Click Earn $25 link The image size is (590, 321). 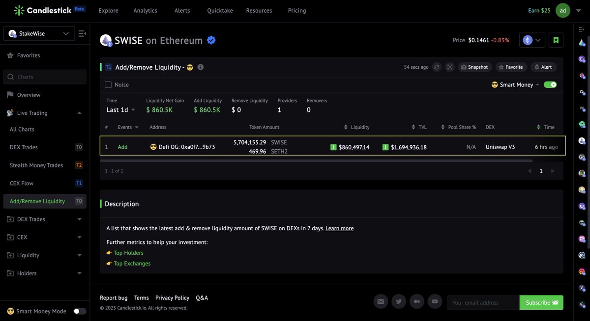point(539,10)
